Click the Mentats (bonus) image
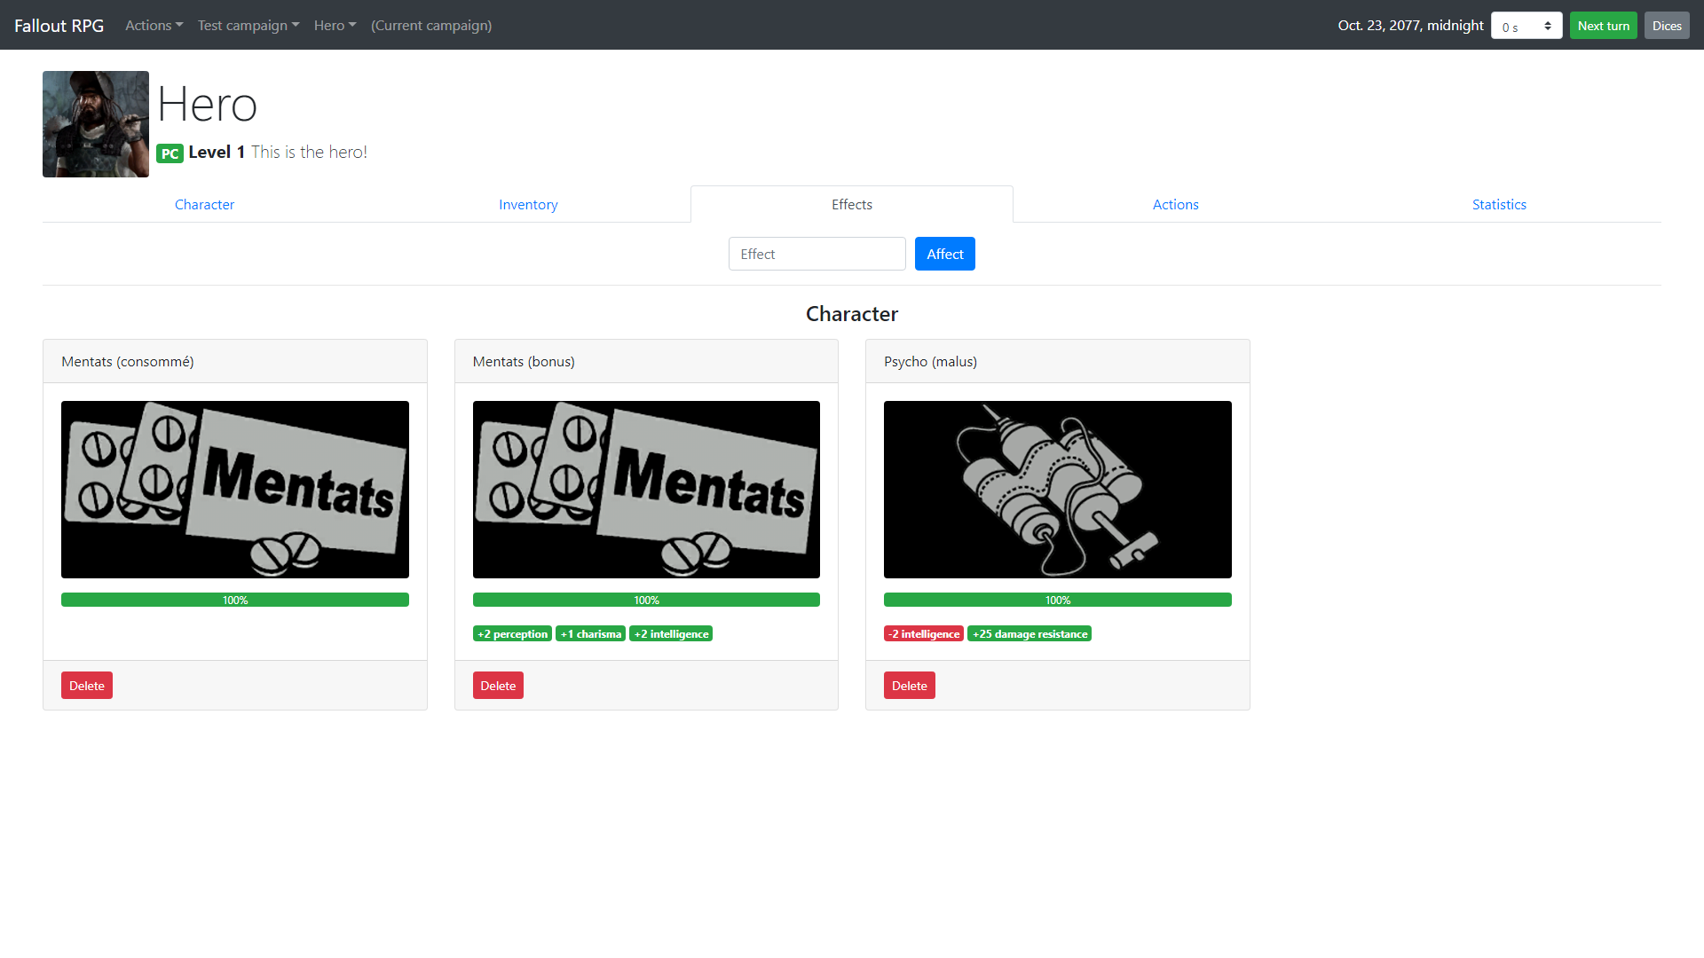This screenshot has width=1704, height=958. (646, 490)
